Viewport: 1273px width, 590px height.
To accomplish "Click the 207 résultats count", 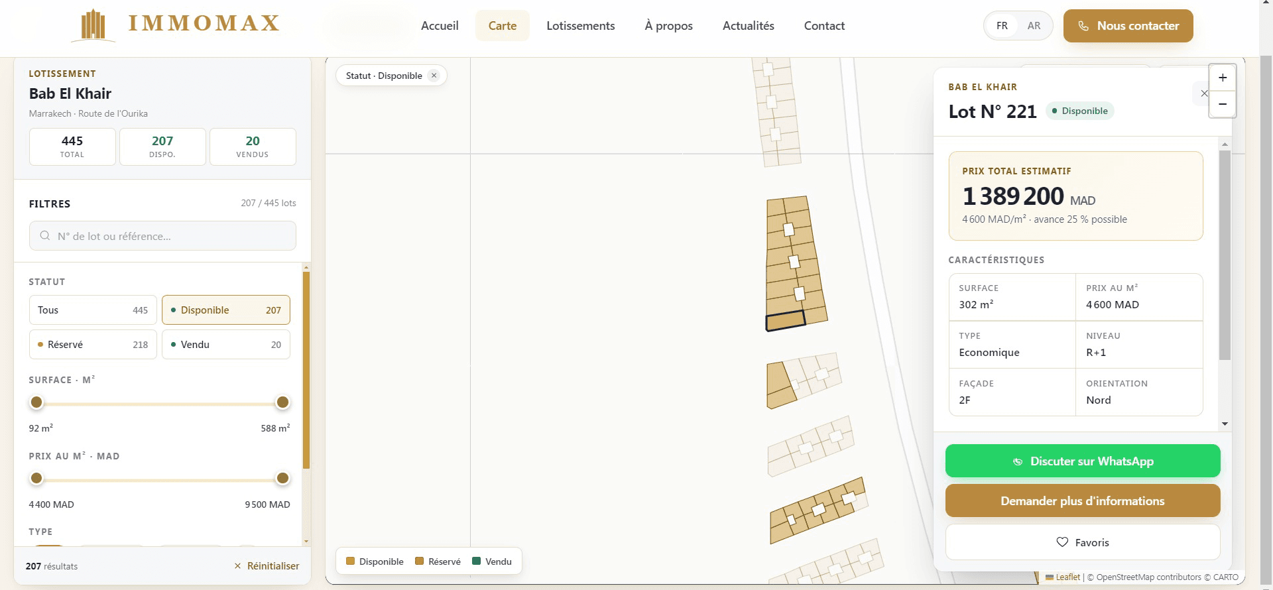I will [52, 566].
